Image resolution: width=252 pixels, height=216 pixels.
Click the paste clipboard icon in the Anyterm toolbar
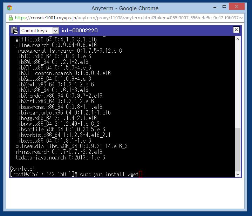14,30
